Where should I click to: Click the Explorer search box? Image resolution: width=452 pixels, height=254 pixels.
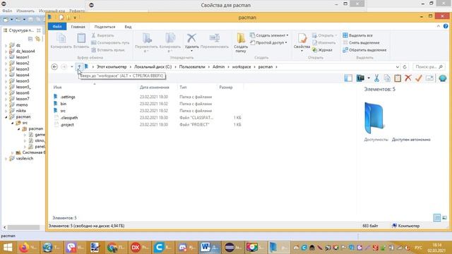(x=429, y=67)
